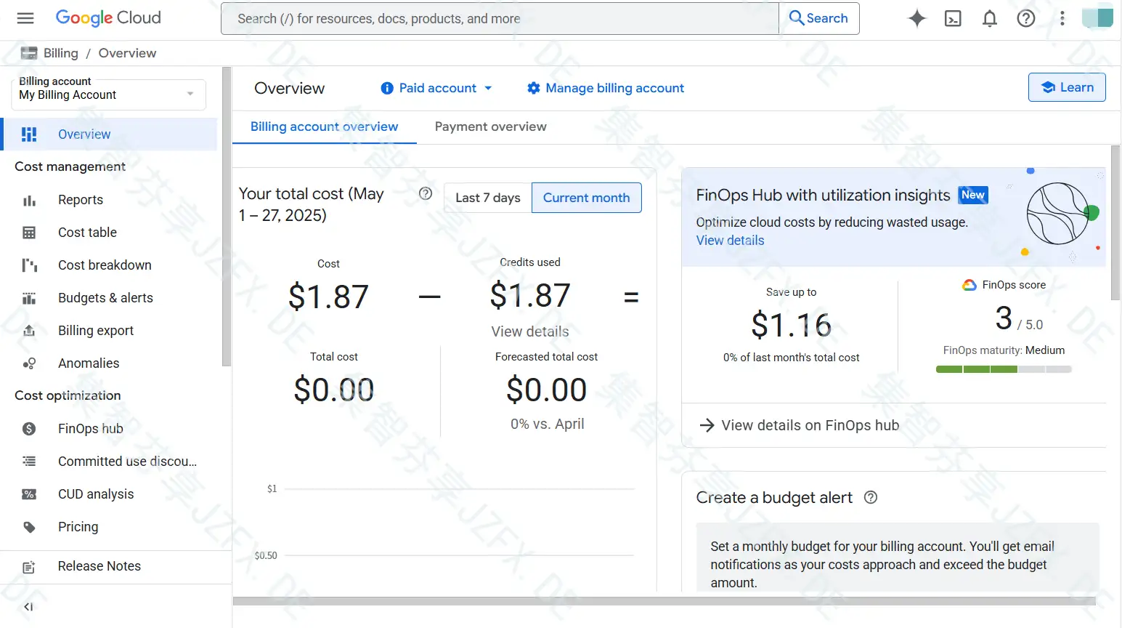Click the sidebar vertical scrollbar

tap(227, 217)
